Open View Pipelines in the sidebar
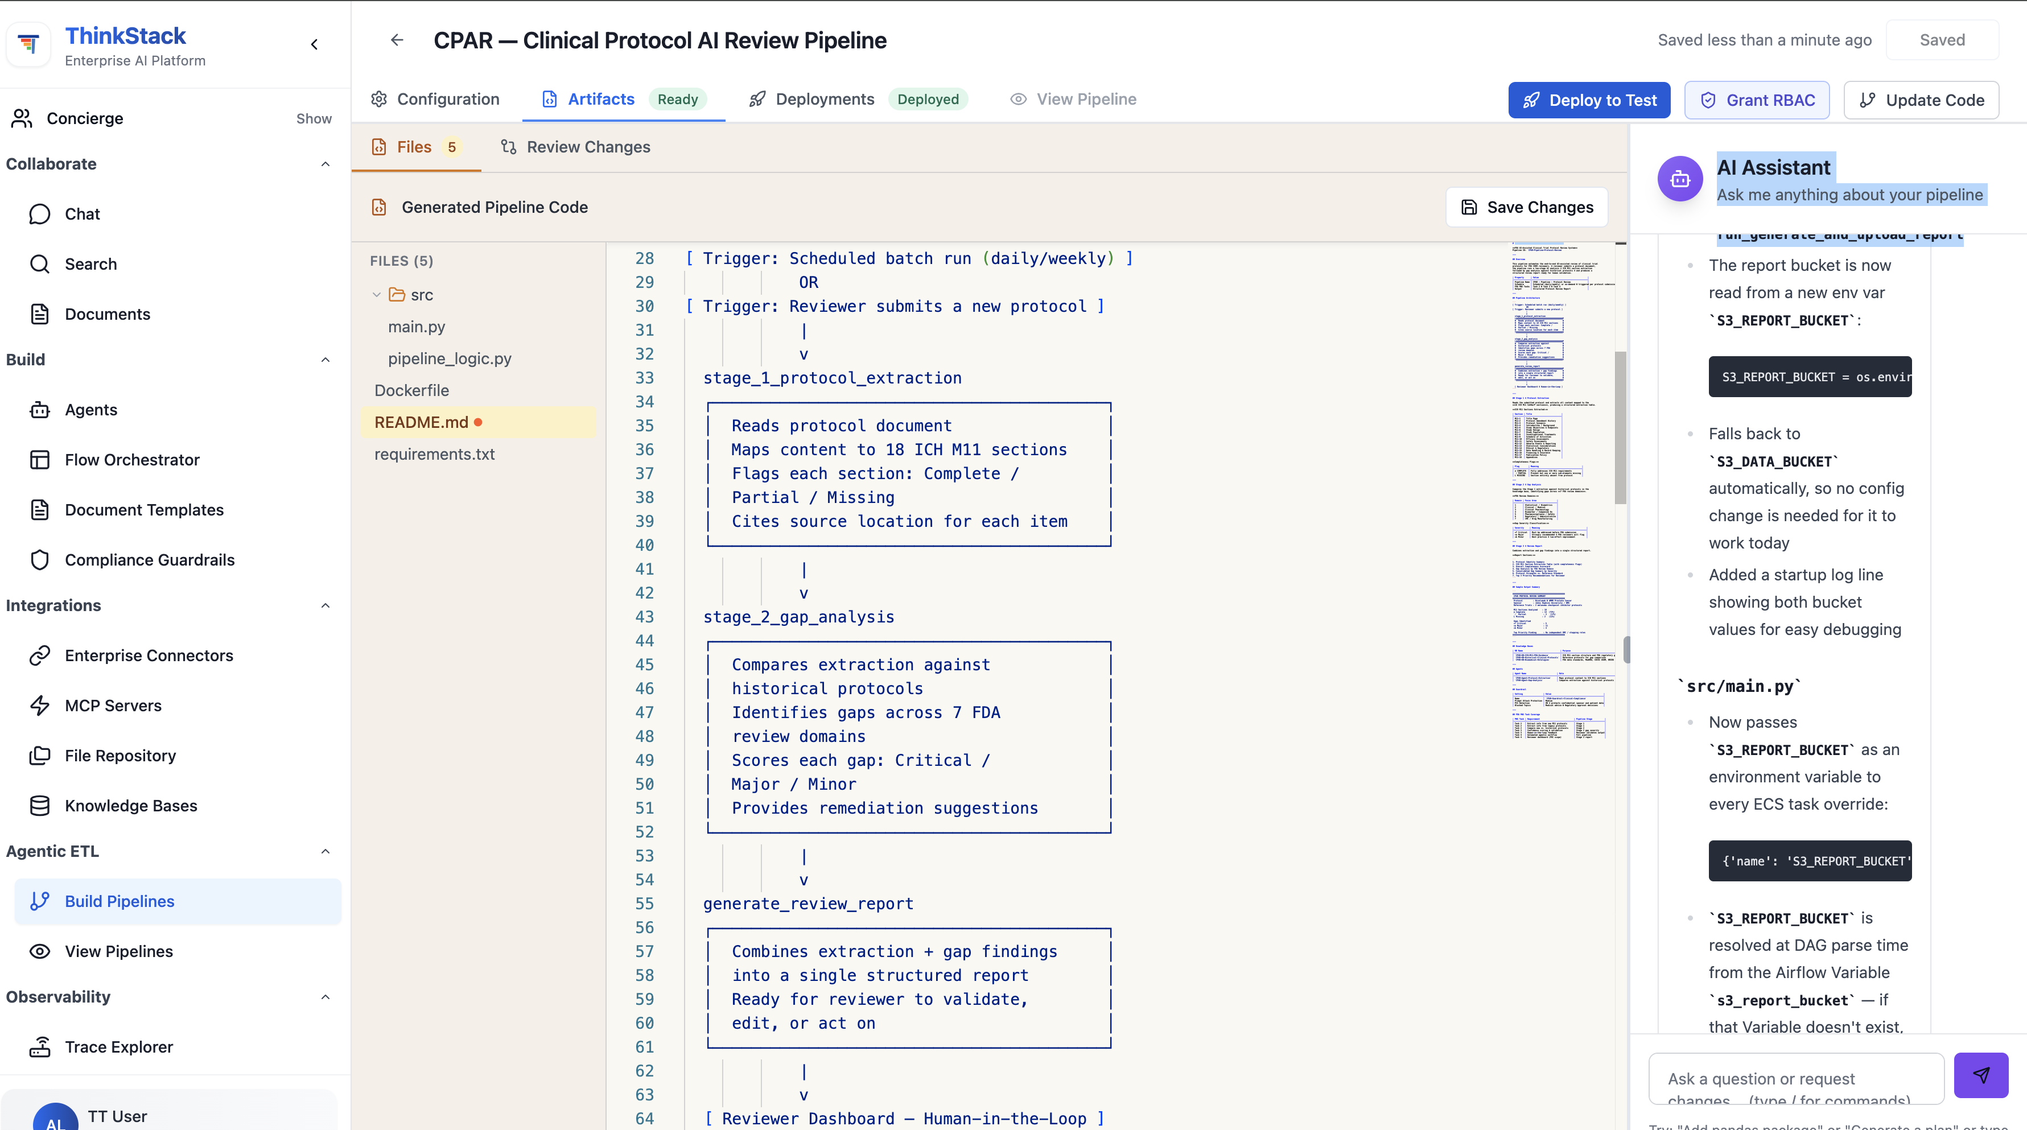 tap(118, 951)
